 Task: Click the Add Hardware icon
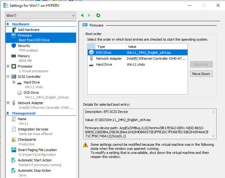(x=14, y=30)
